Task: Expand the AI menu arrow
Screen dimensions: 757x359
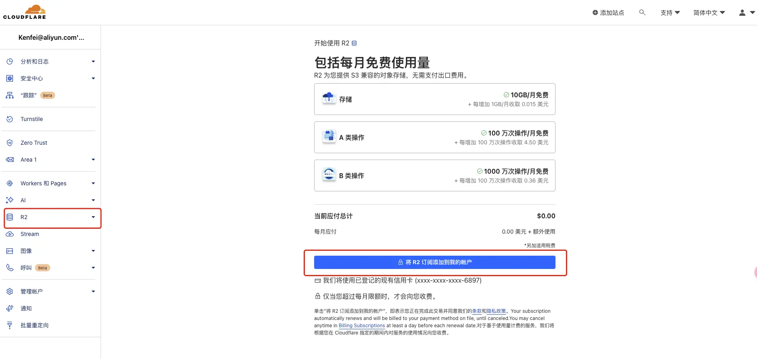Action: tap(93, 200)
